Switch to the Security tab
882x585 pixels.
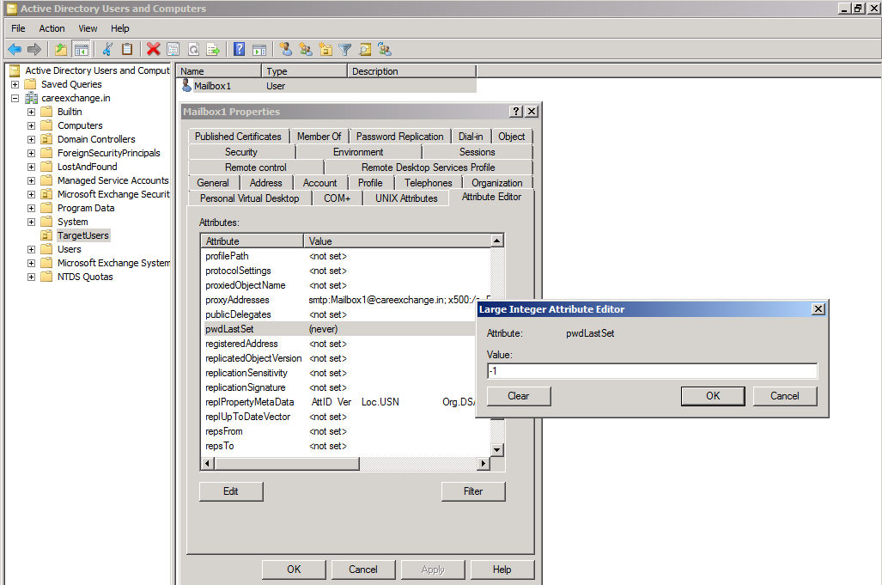(241, 152)
